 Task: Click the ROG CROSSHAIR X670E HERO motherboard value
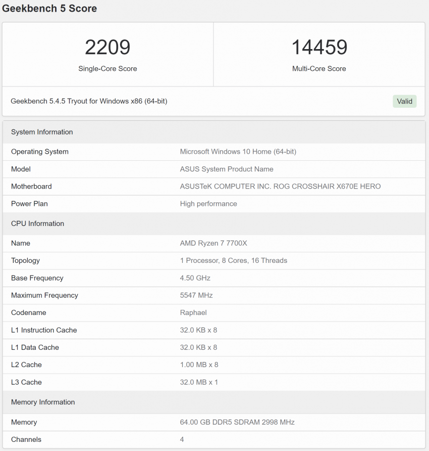(x=280, y=187)
